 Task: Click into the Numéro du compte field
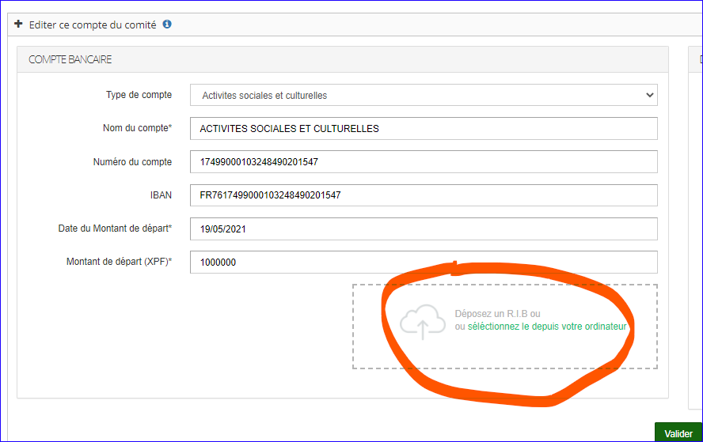[x=424, y=162]
